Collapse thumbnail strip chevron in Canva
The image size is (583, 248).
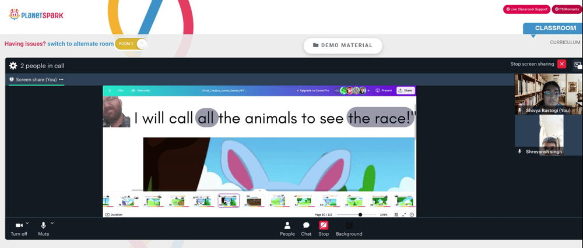[x=259, y=191]
